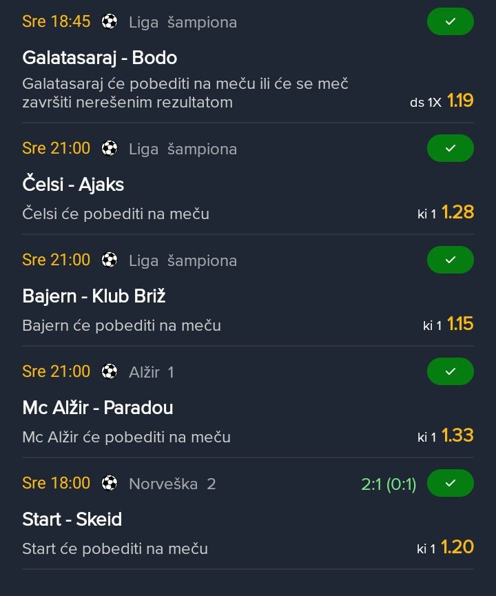Click the 1.28 odds value
Viewport: 496px width, 596px height.
coord(457,212)
